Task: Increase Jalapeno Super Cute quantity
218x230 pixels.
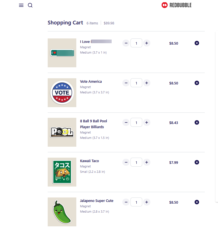Action: (x=146, y=202)
